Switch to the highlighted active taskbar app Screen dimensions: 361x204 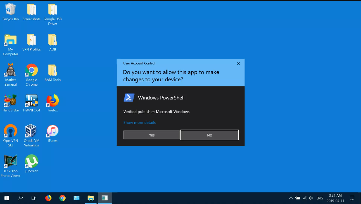tap(105, 198)
